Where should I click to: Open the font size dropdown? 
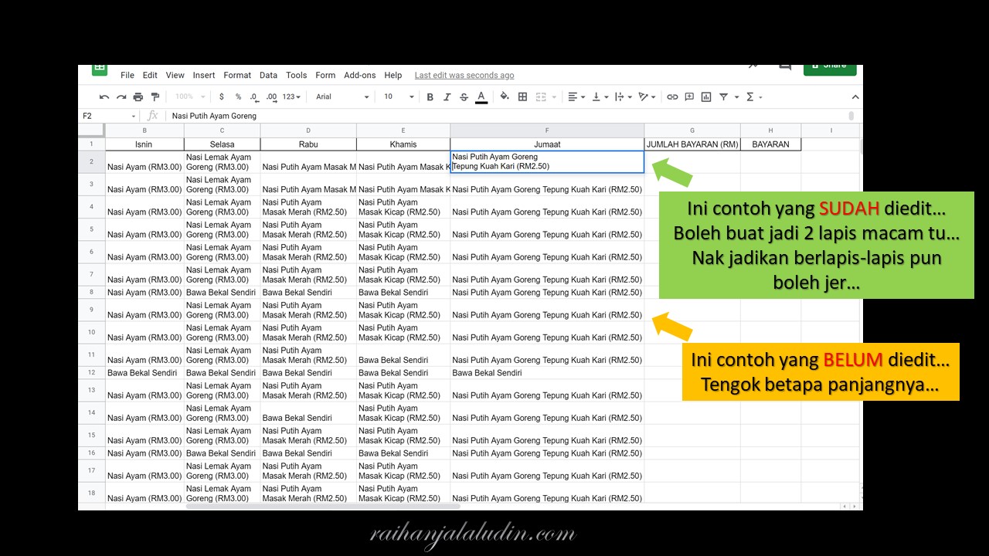399,97
